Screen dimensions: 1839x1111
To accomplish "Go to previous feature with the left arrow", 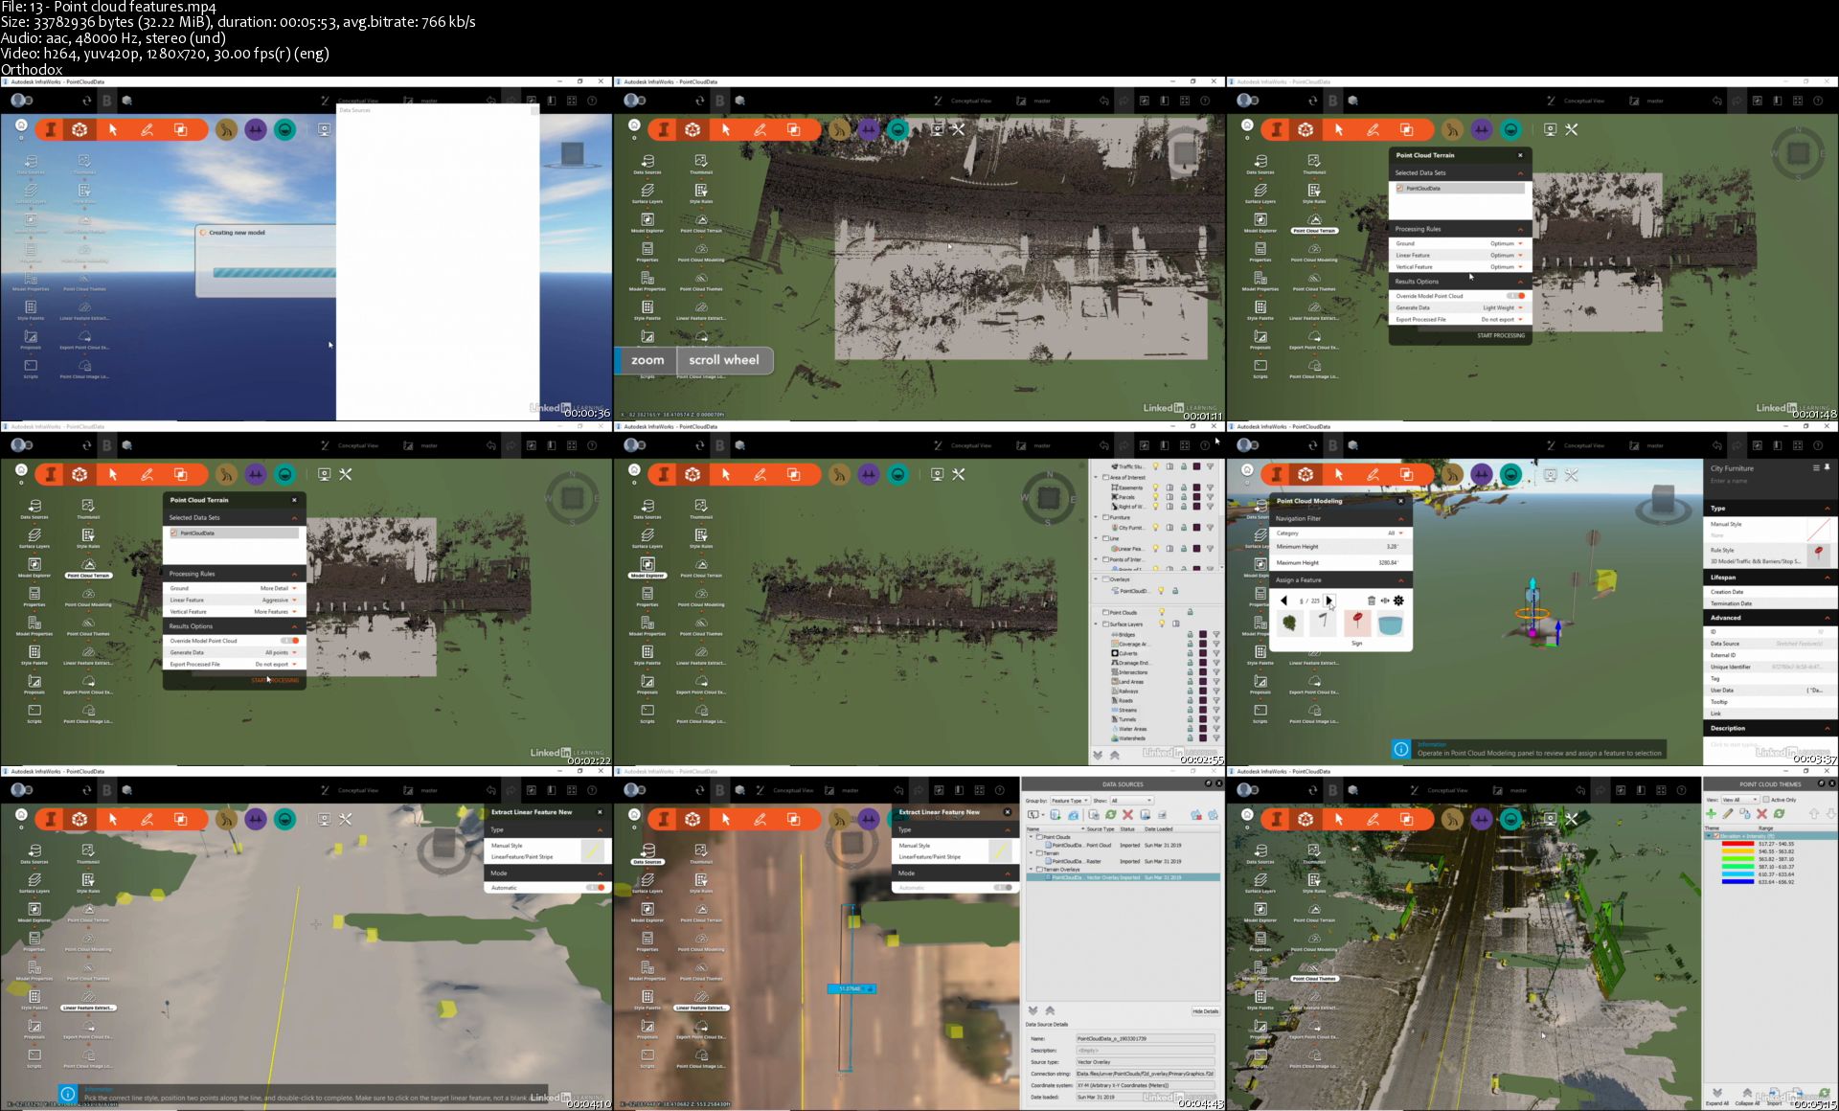I will click(1283, 601).
